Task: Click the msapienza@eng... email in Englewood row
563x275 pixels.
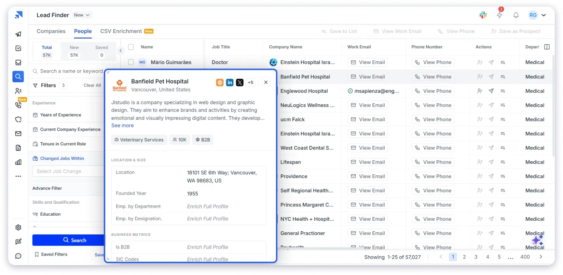Action: click(x=373, y=91)
